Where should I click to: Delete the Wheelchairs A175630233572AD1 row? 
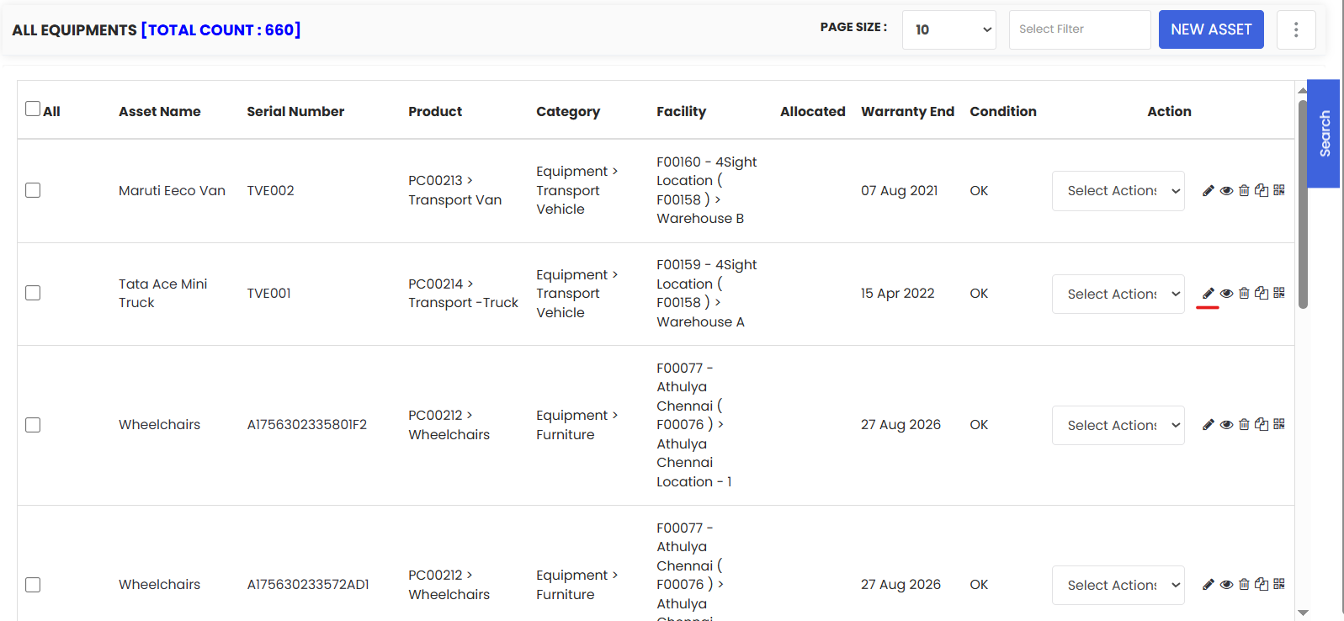point(1244,585)
